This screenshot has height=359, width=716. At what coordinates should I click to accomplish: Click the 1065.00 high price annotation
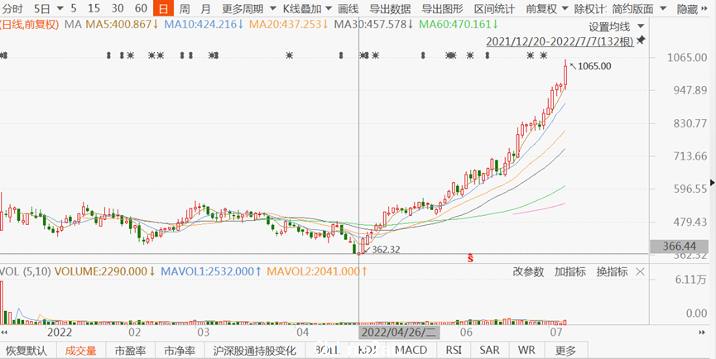594,67
